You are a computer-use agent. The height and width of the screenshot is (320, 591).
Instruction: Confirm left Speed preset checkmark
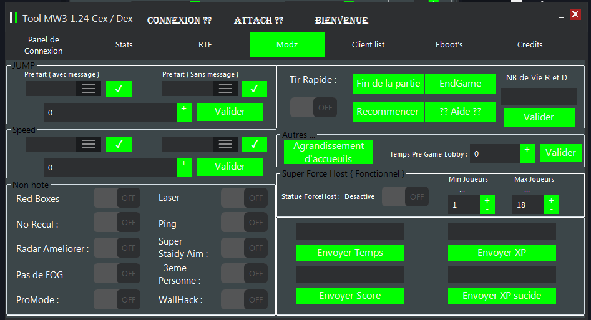point(119,144)
